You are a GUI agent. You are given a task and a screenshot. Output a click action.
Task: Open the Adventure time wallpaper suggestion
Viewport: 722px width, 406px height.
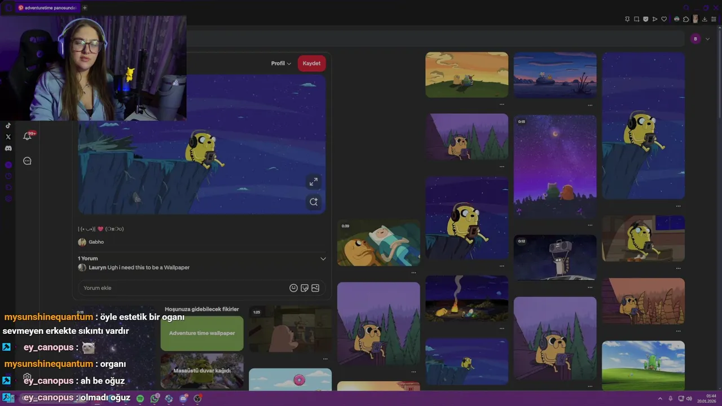(x=202, y=333)
